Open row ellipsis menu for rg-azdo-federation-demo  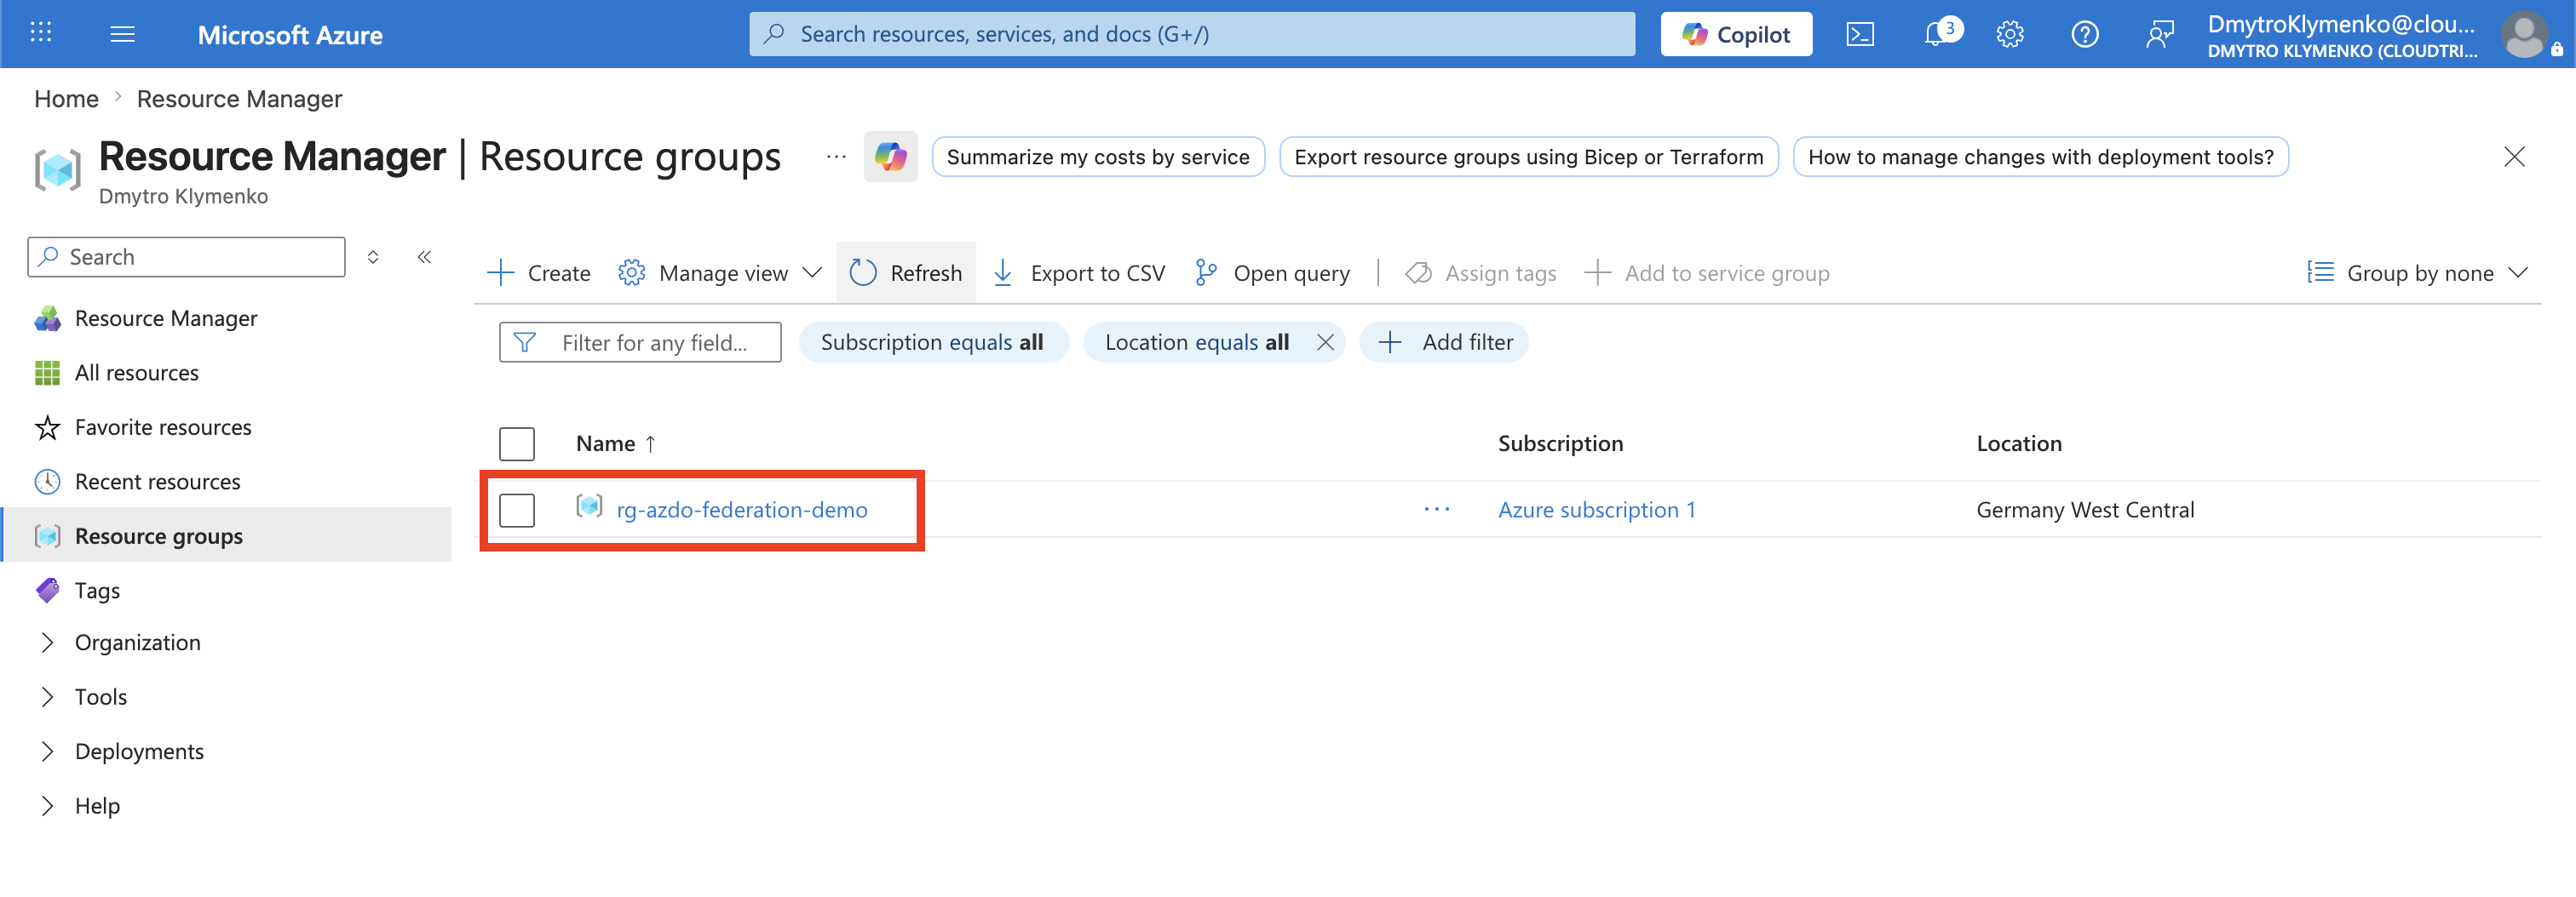coord(1436,510)
